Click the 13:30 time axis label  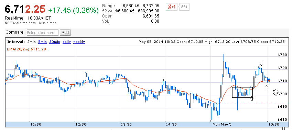tap(126, 124)
